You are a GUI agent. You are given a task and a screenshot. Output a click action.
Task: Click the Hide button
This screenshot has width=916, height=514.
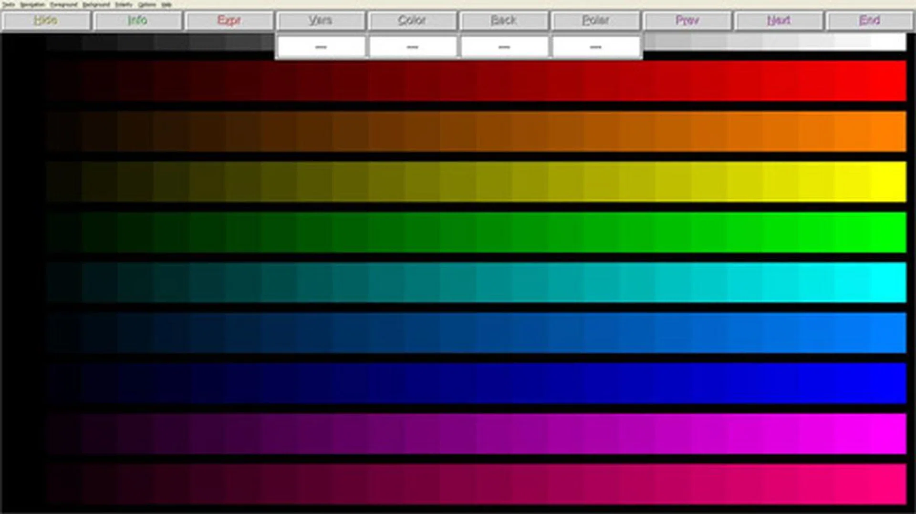[x=46, y=21]
